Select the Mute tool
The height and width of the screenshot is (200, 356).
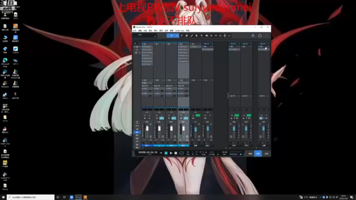[197, 36]
